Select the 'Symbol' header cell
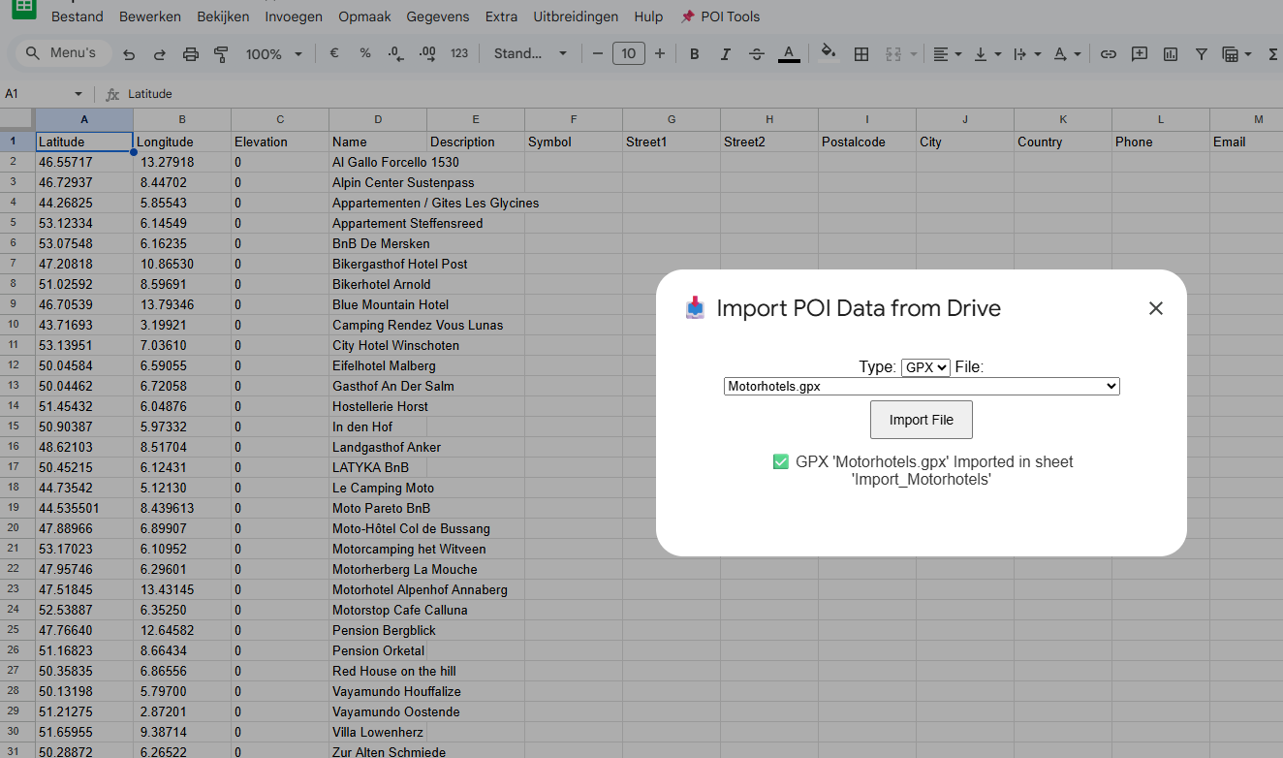The width and height of the screenshot is (1283, 758). coord(574,142)
